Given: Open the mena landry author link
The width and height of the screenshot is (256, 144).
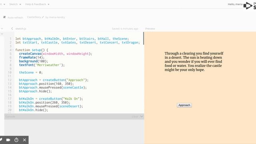Looking at the screenshot, I should click(57, 17).
